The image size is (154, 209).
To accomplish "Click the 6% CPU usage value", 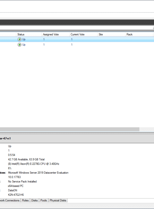I will tap(10, 168).
